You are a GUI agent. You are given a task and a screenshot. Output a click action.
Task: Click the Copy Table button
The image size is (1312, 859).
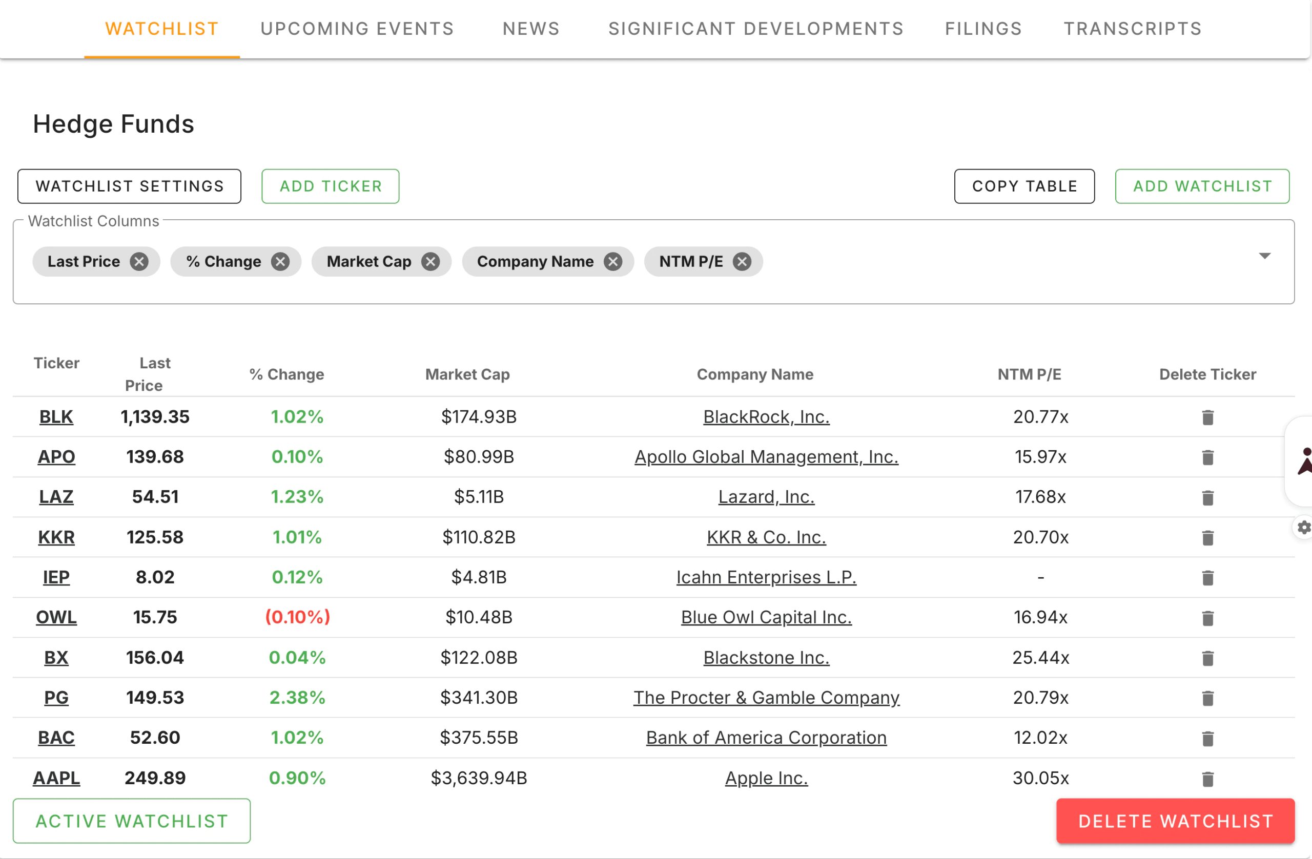[1023, 186]
